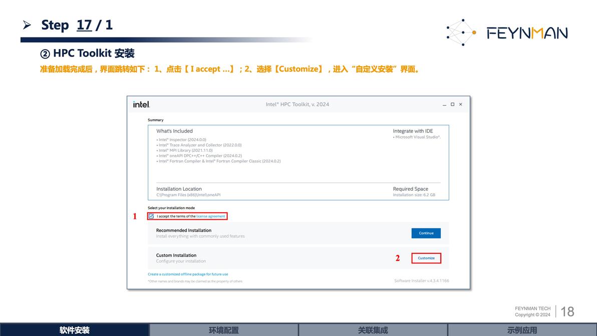
Task: Tick the license terms acceptance checkbox
Action: click(152, 216)
